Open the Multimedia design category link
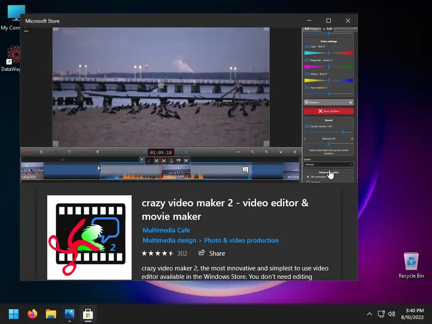Image resolution: width=432 pixels, height=324 pixels. [169, 240]
